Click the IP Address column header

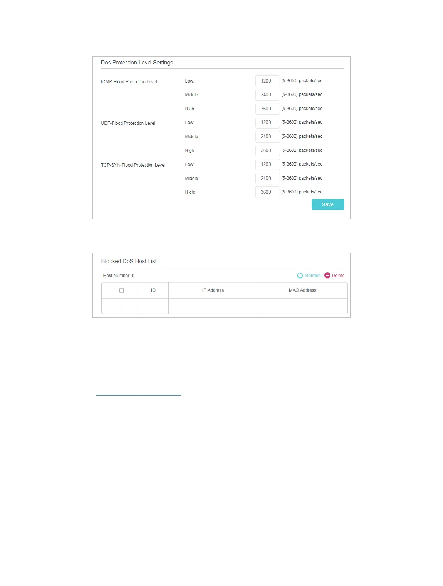click(213, 290)
